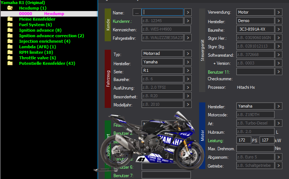Click the Benutzer 11 input field

[255, 71]
